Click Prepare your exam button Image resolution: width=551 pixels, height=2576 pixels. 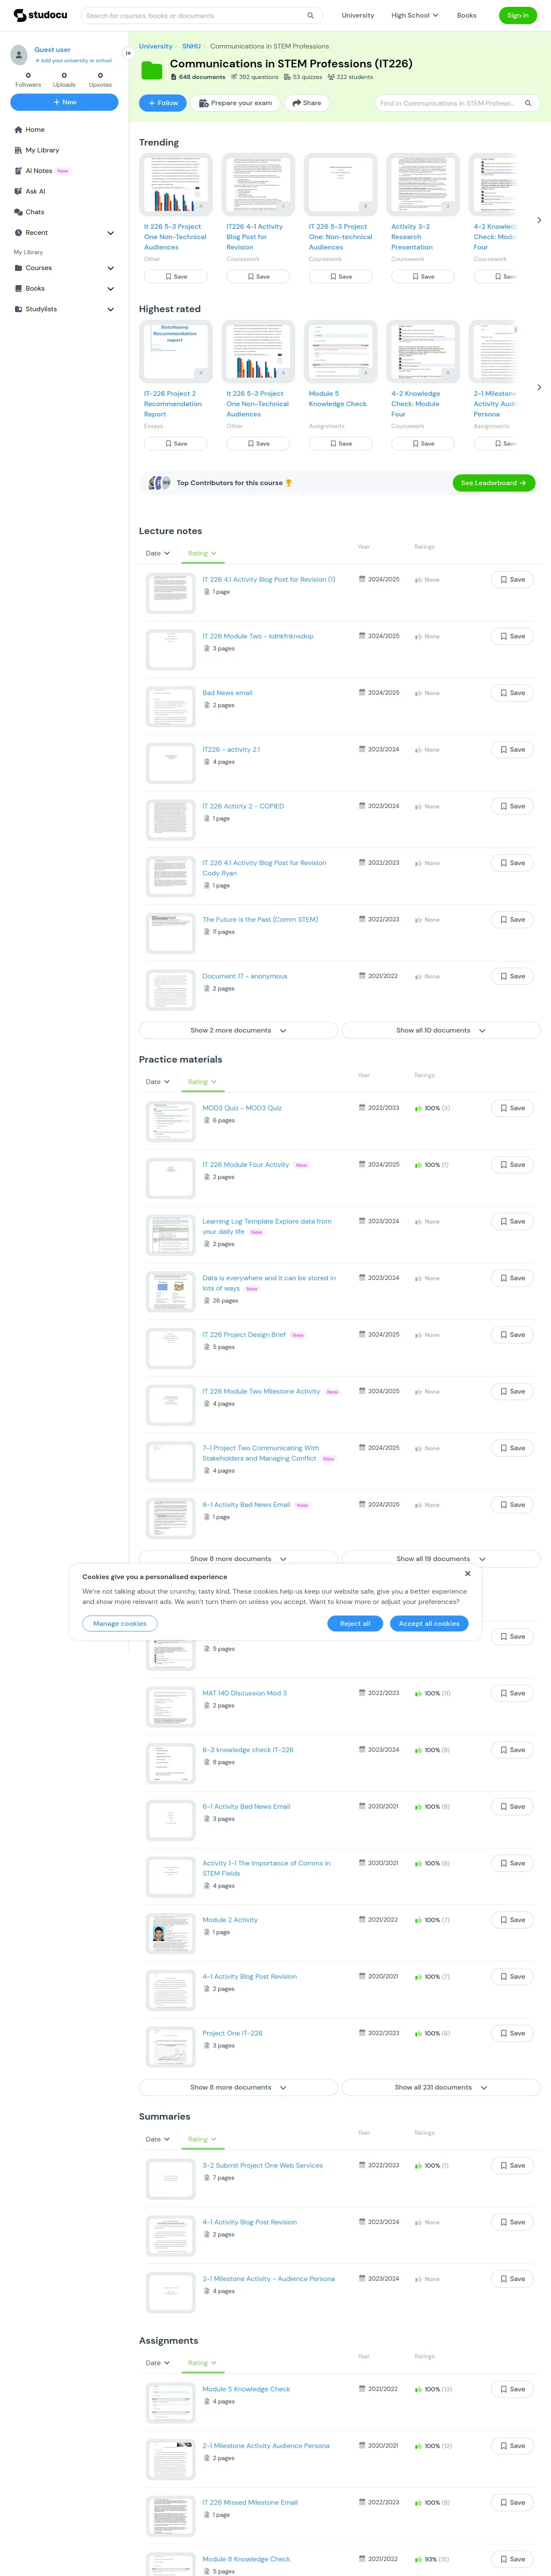[x=236, y=103]
